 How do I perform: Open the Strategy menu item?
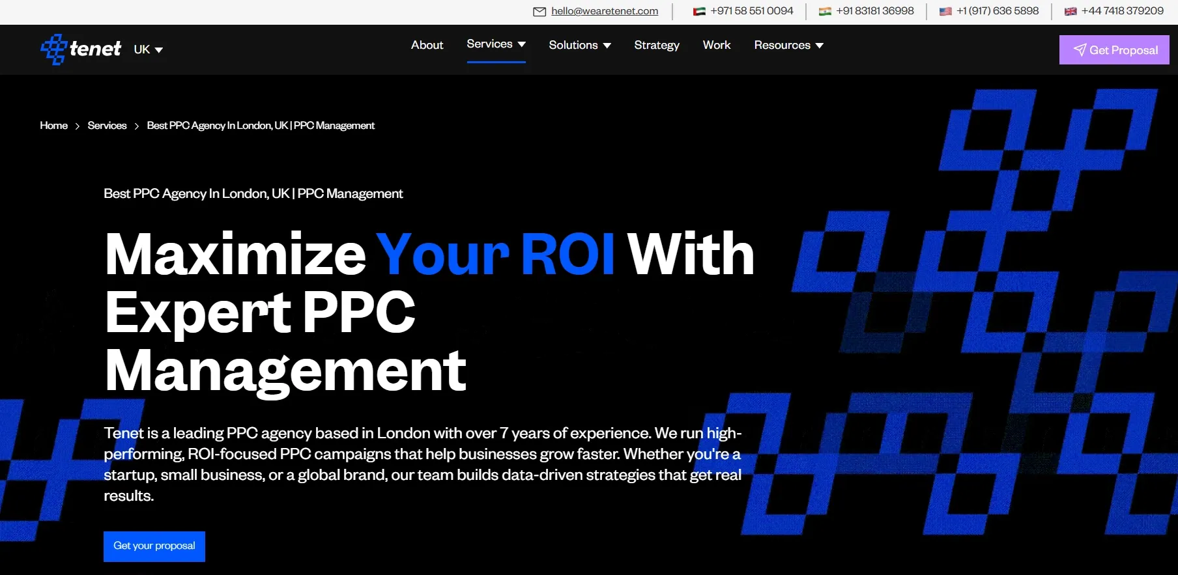tap(656, 45)
